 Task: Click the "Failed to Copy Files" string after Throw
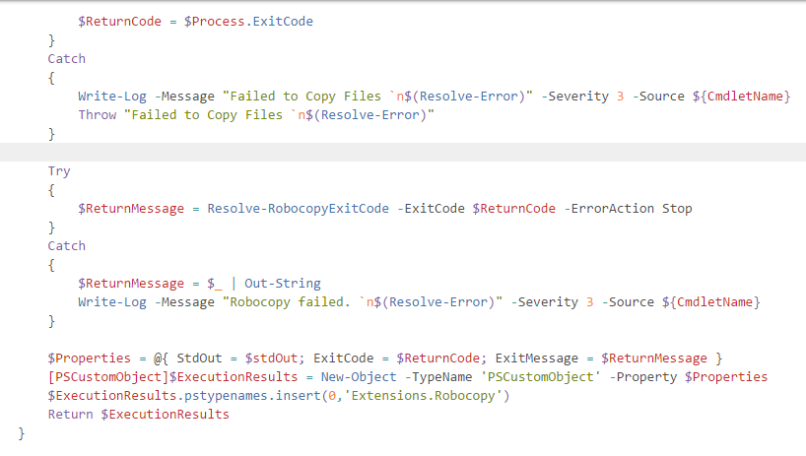click(279, 115)
